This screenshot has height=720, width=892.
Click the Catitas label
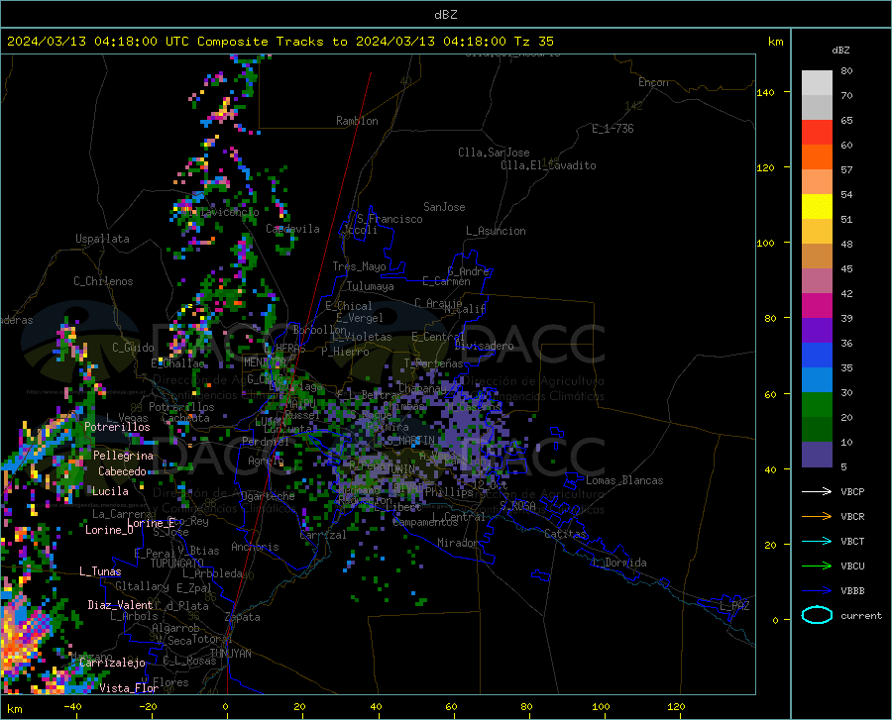[x=566, y=534]
